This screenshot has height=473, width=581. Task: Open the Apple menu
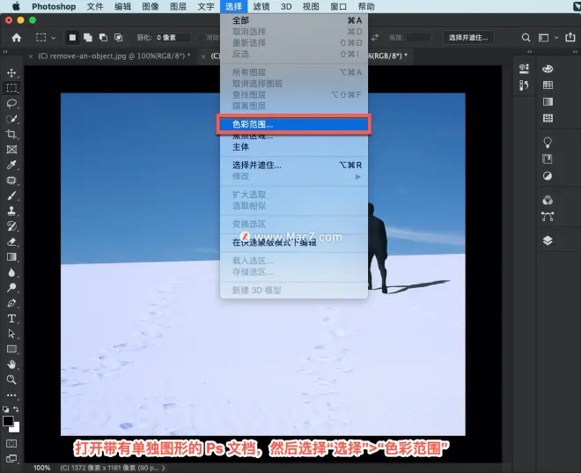coord(17,7)
